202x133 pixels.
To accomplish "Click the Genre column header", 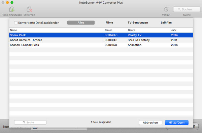I will pyautogui.click(x=148, y=30).
